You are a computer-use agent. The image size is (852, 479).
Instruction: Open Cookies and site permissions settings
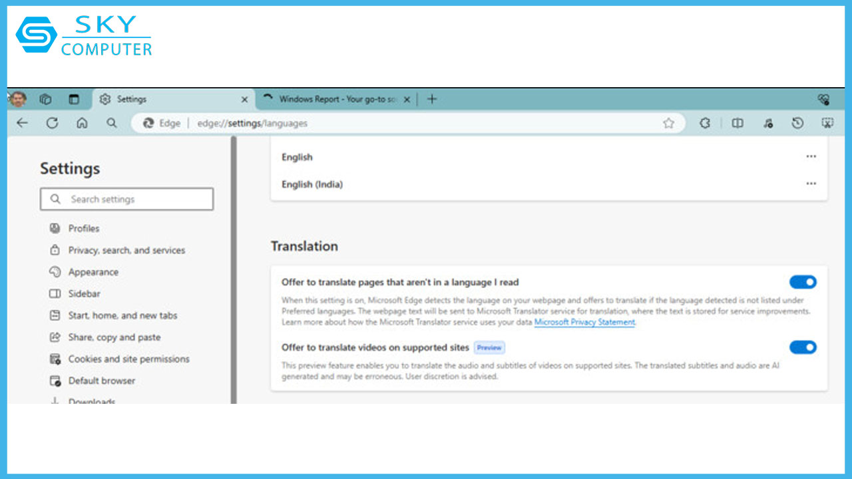click(x=128, y=359)
